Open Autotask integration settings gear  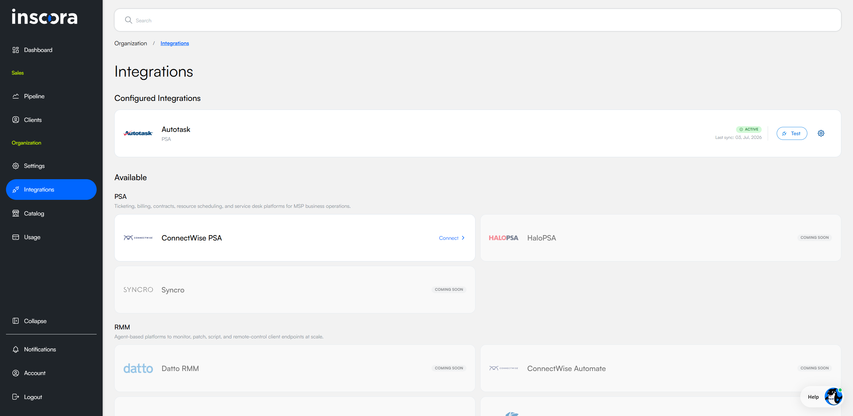(x=821, y=133)
